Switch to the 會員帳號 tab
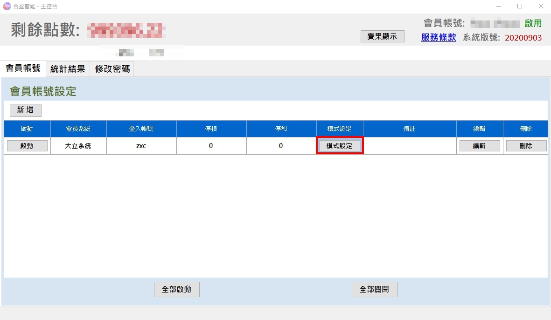The height and width of the screenshot is (320, 551). click(23, 68)
